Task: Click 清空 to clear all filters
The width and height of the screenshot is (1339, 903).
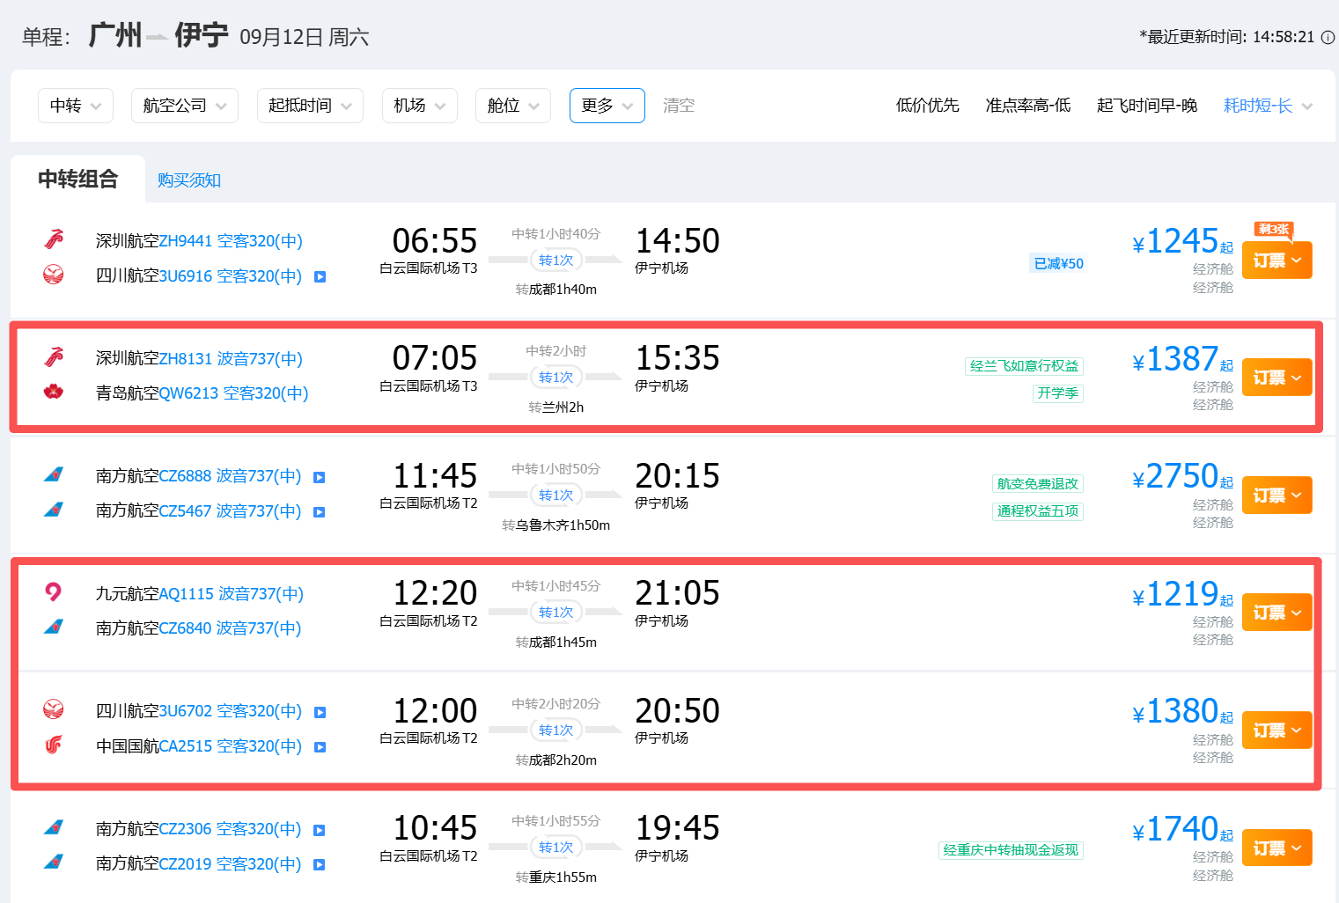Action: (x=679, y=106)
